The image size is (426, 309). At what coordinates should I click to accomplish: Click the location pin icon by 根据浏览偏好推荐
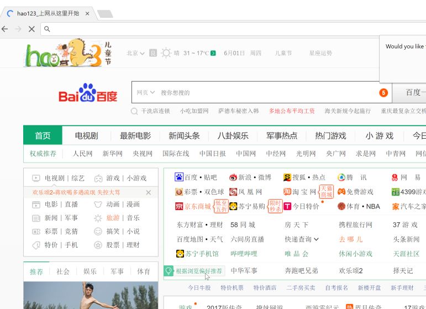coord(169,271)
